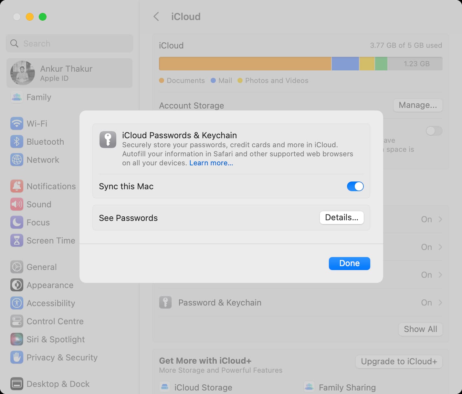This screenshot has height=394, width=462.
Task: Click the "iCloud Passwords & Keychain" heading
Action: point(180,135)
